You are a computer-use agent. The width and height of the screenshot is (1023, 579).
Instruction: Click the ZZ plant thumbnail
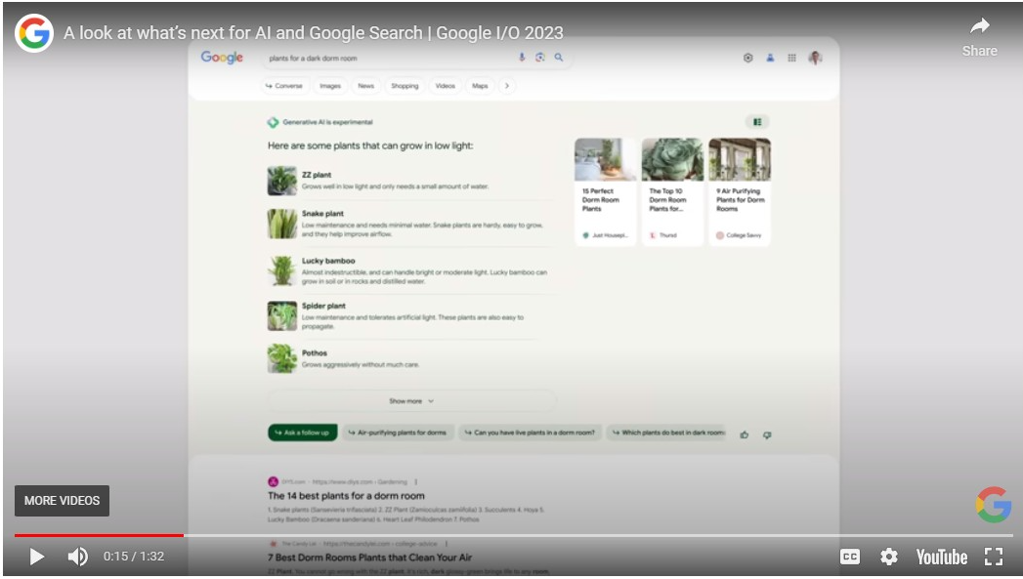pos(281,181)
